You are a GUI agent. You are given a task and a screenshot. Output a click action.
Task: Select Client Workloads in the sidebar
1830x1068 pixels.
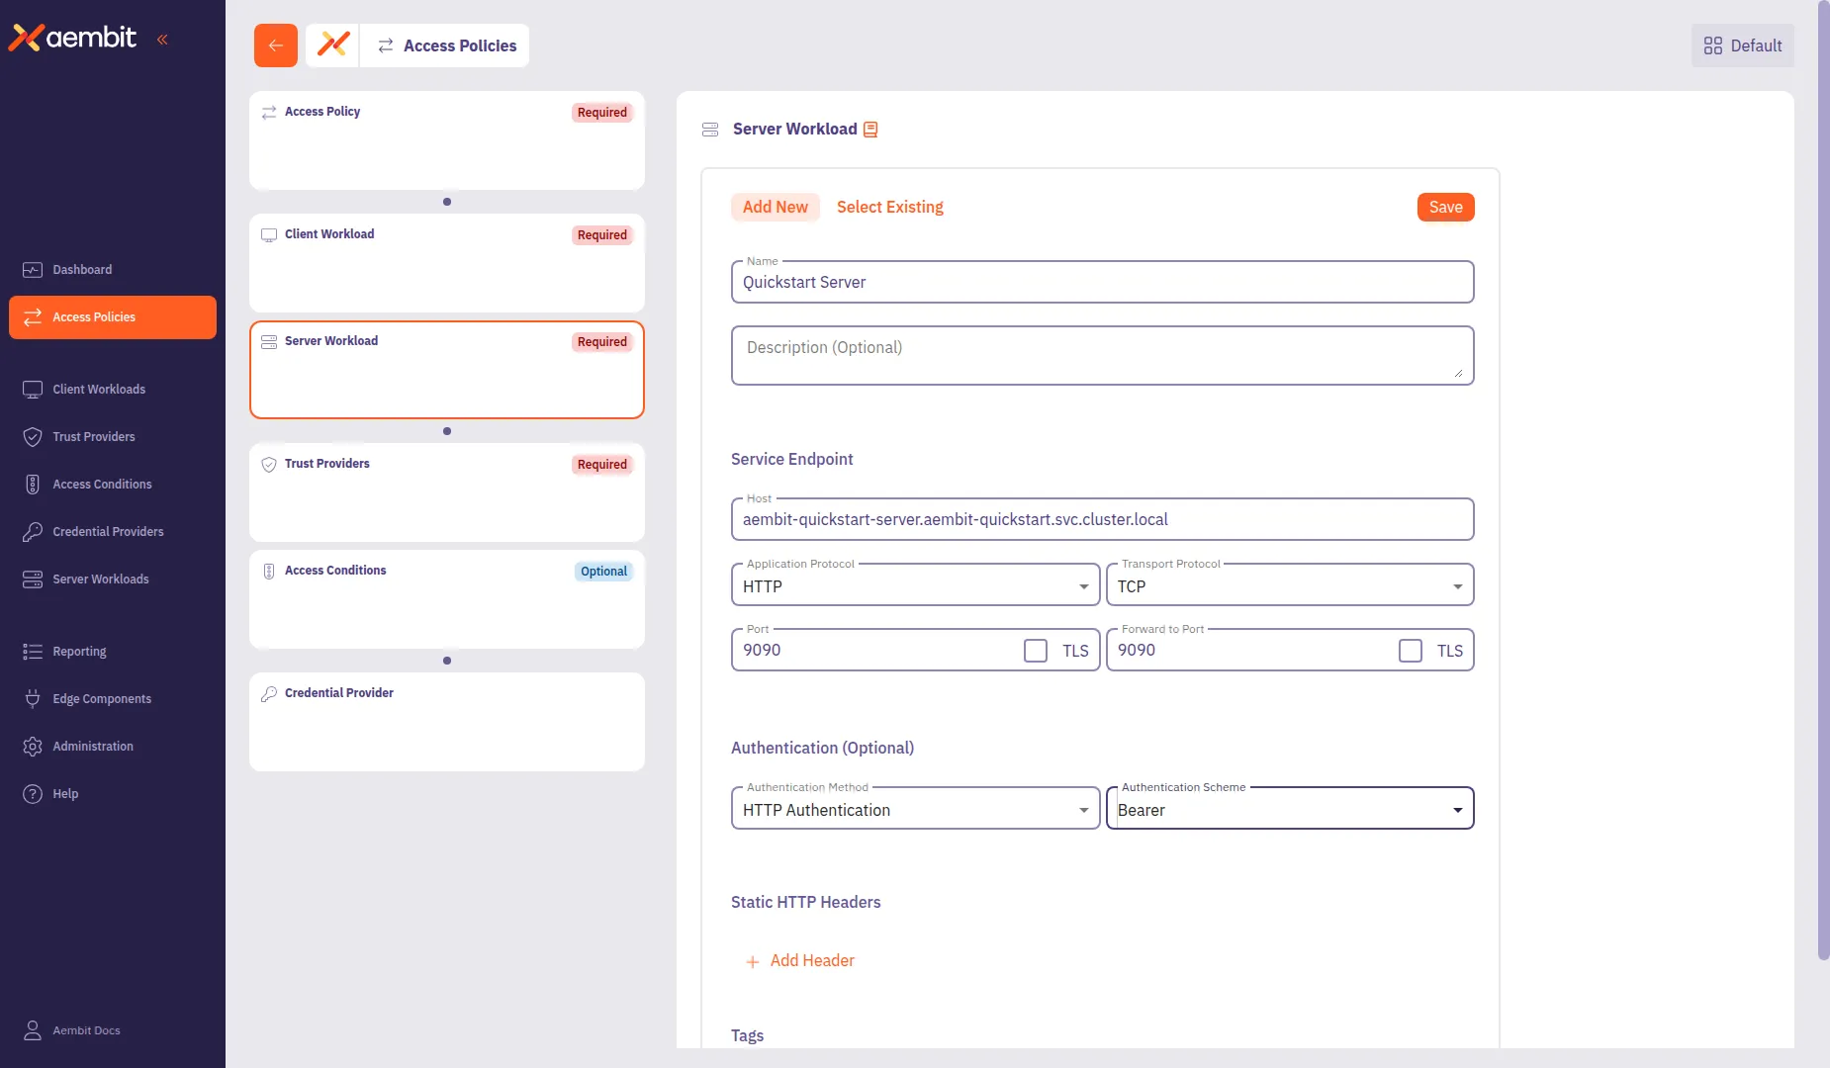coord(99,389)
